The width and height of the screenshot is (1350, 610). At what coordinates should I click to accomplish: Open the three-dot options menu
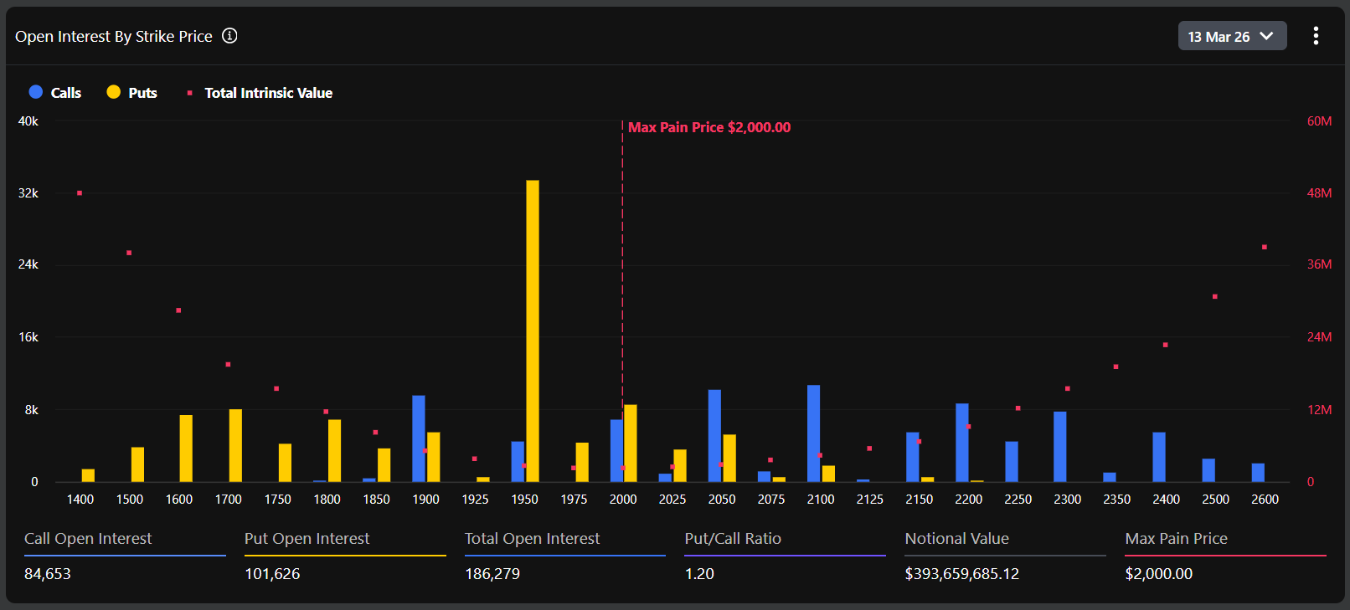point(1316,36)
